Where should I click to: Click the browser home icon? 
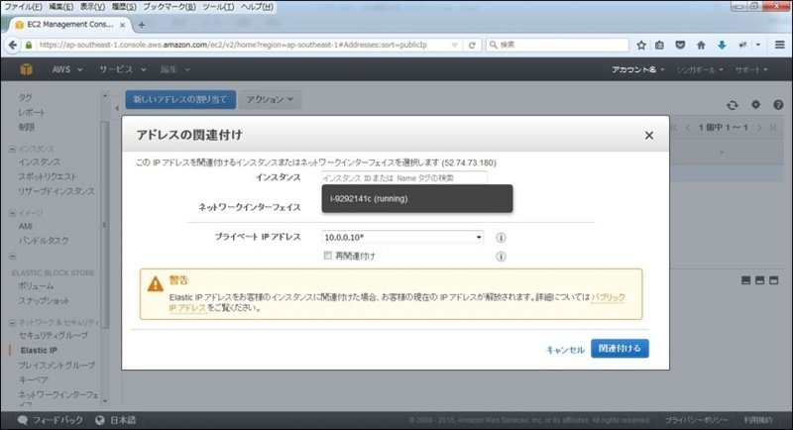701,45
